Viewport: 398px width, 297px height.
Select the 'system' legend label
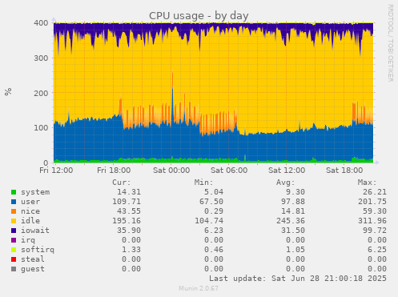[x=35, y=192]
